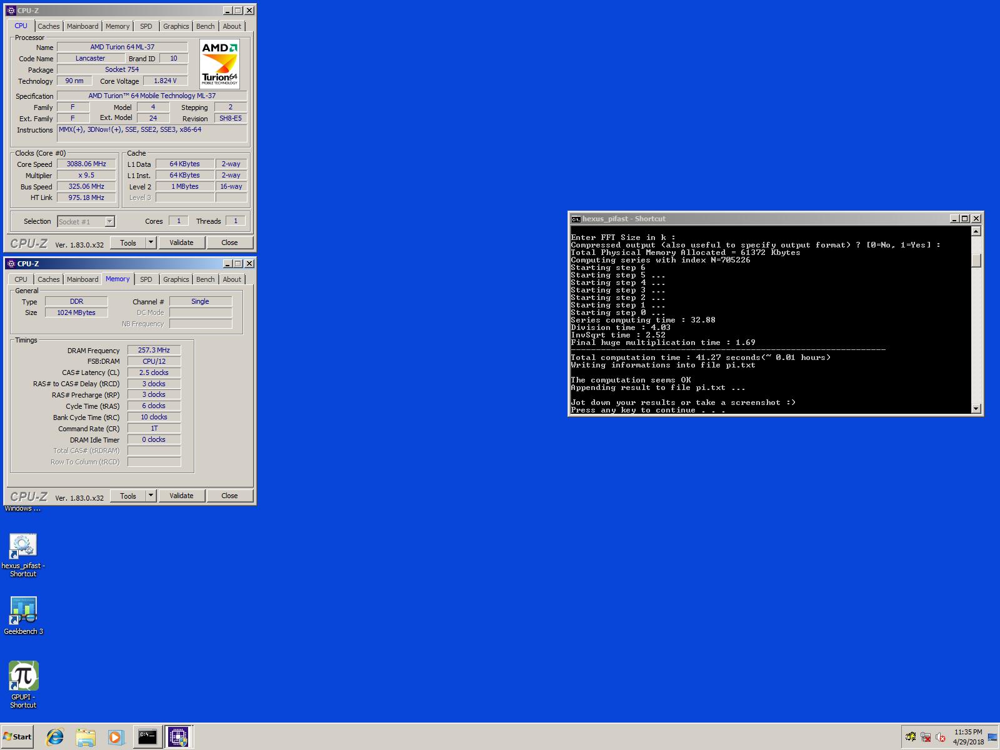Viewport: 1000px width, 750px height.
Task: Minimize the hexus_pifast console window
Action: pos(954,219)
